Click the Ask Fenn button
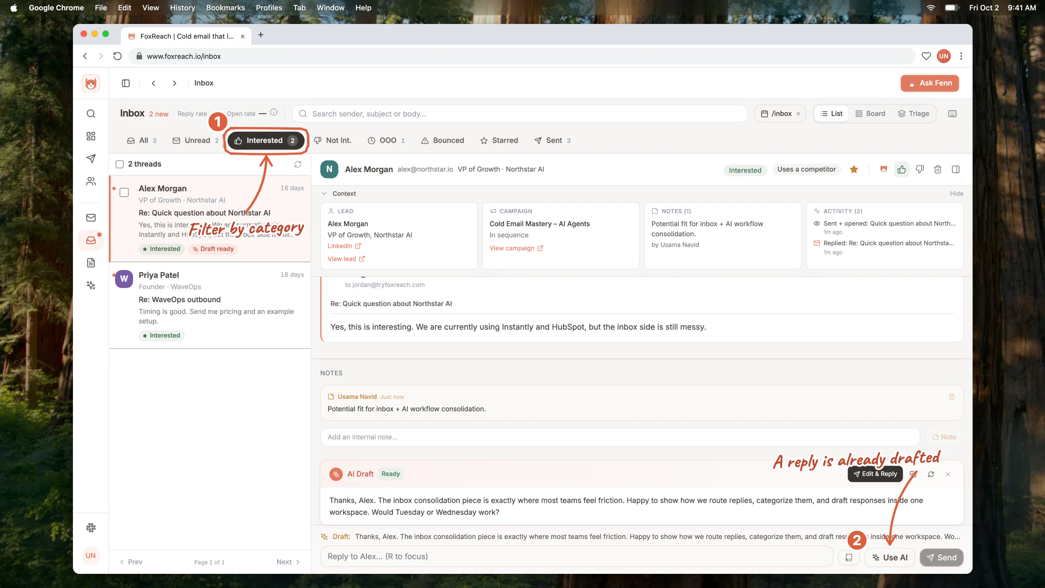 coord(930,83)
